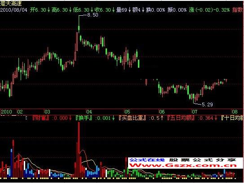Click the 5.29 low price label
Image resolution: width=244 pixels, height=183 pixels.
(207, 105)
